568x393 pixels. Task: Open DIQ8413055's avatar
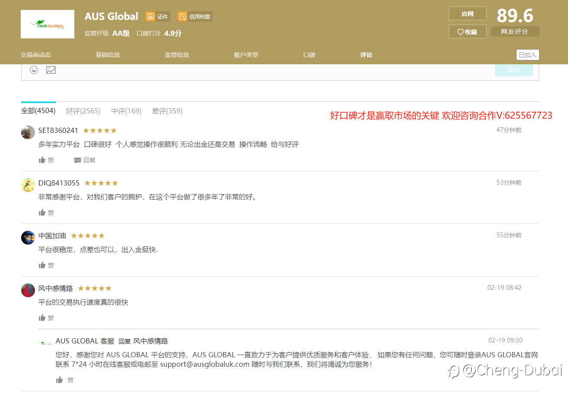coord(28,185)
